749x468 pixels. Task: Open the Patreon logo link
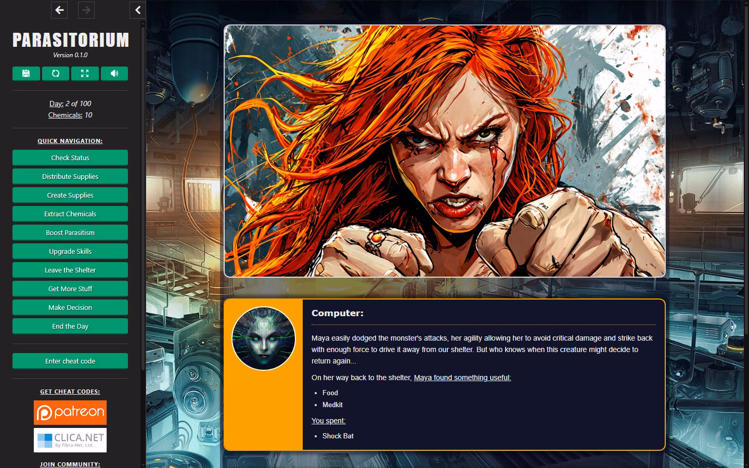(x=70, y=412)
